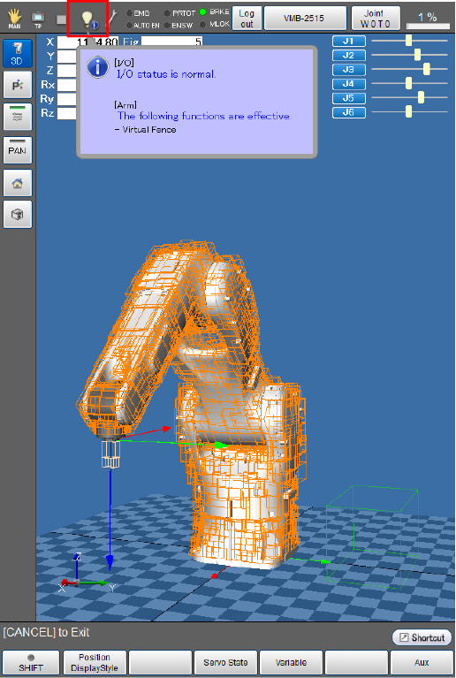
Task: Open the 1 % speed setting
Action: (x=428, y=19)
